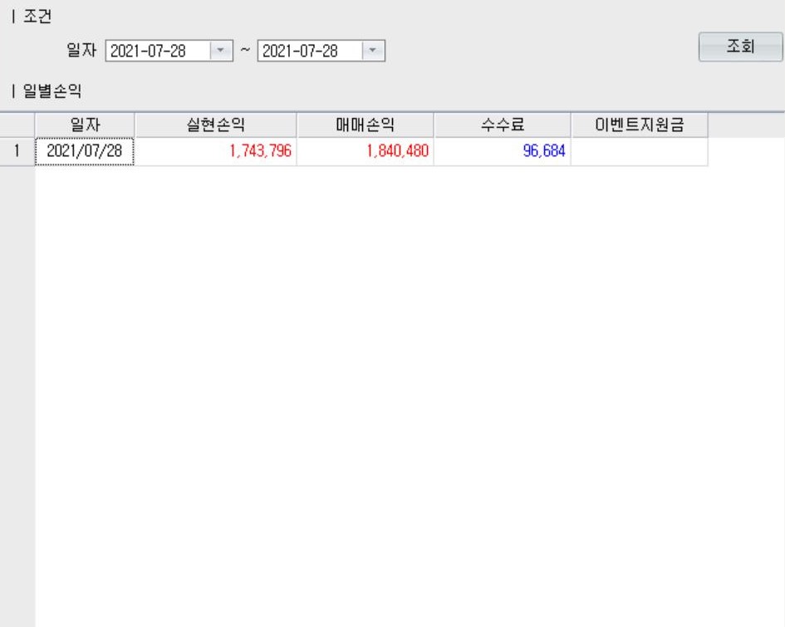Click the end date field after the tilde
785x627 pixels.
[x=308, y=51]
